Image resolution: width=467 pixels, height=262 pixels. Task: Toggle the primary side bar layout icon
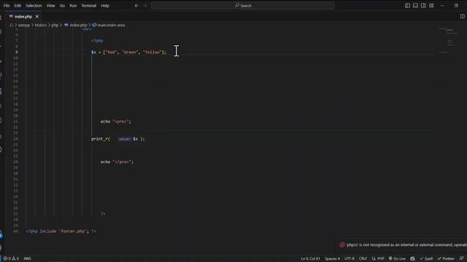tap(407, 6)
